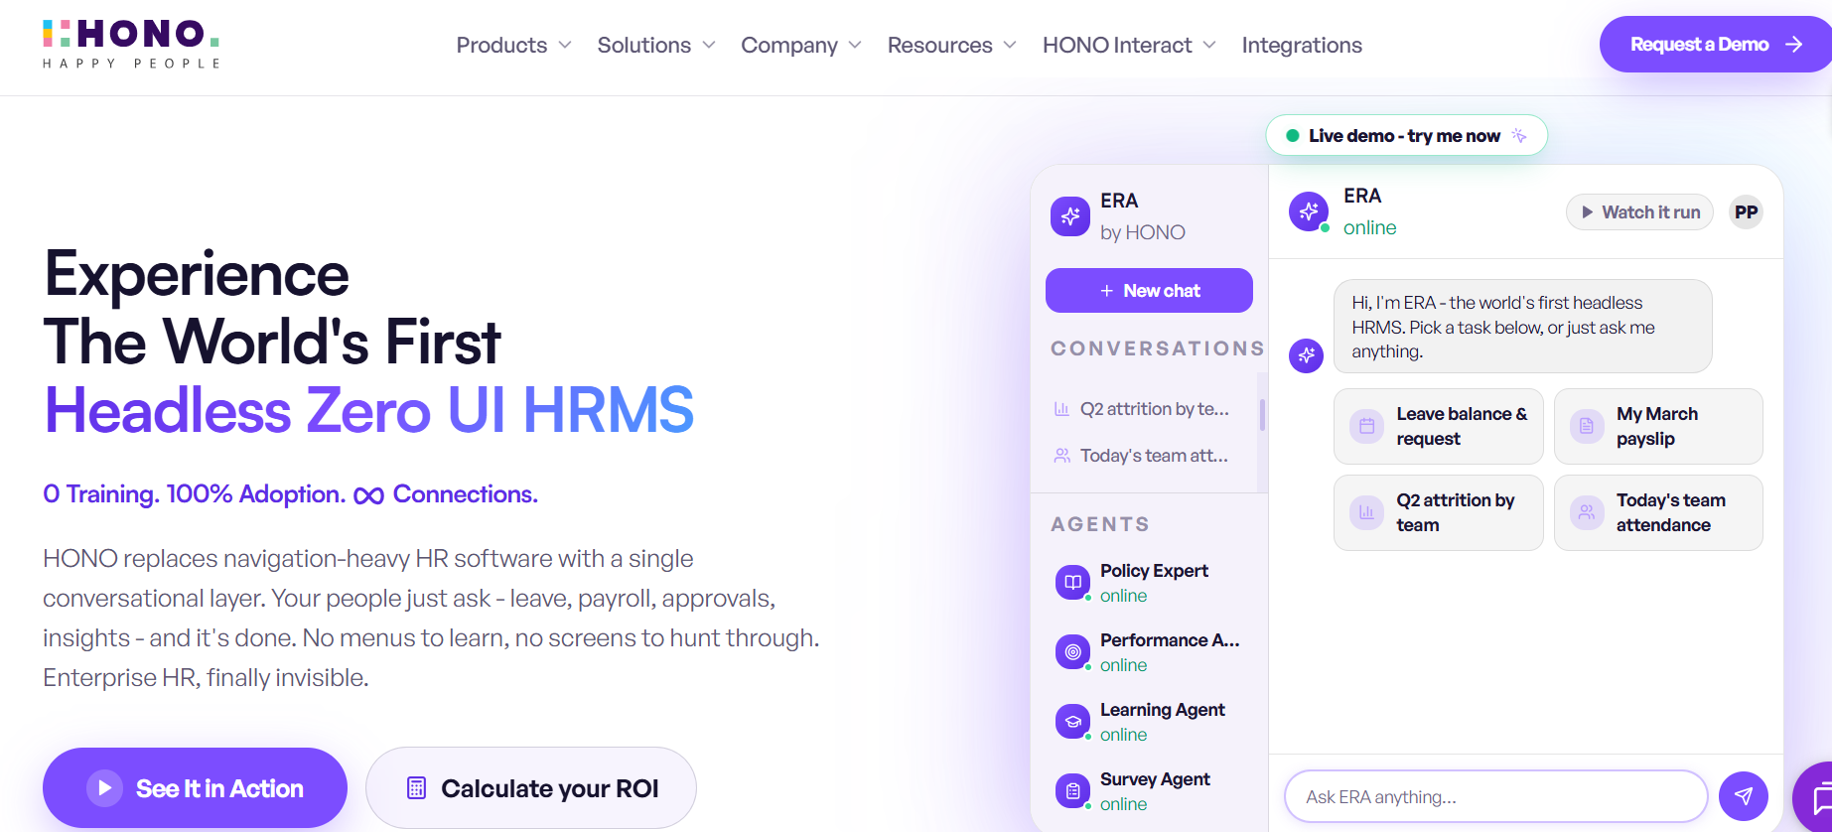Expand the Resources dropdown

coord(951,46)
